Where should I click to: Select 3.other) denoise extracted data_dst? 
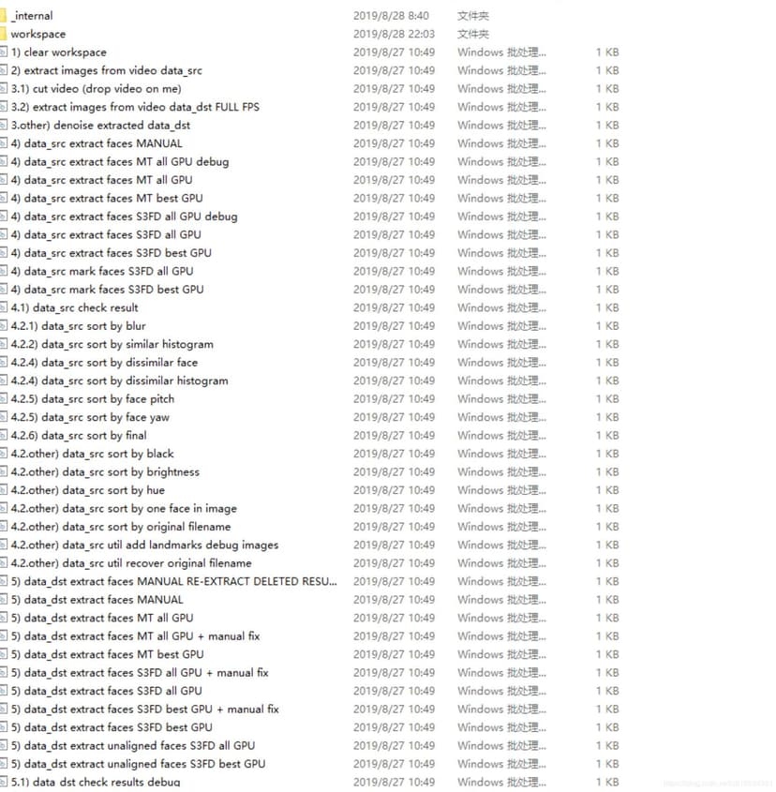(x=100, y=126)
